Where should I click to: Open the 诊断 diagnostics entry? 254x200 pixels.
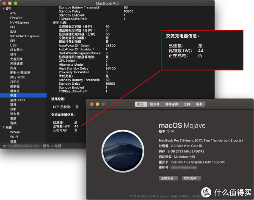pyautogui.click(x=13, y=109)
